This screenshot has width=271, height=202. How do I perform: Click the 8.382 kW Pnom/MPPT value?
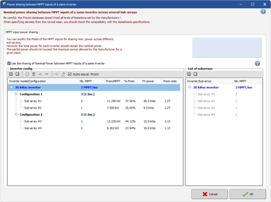[113, 128]
